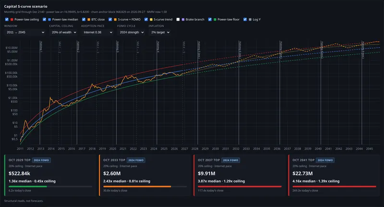Select the $22.73M value text
Viewport: 384px width, 207px height.
302,173
